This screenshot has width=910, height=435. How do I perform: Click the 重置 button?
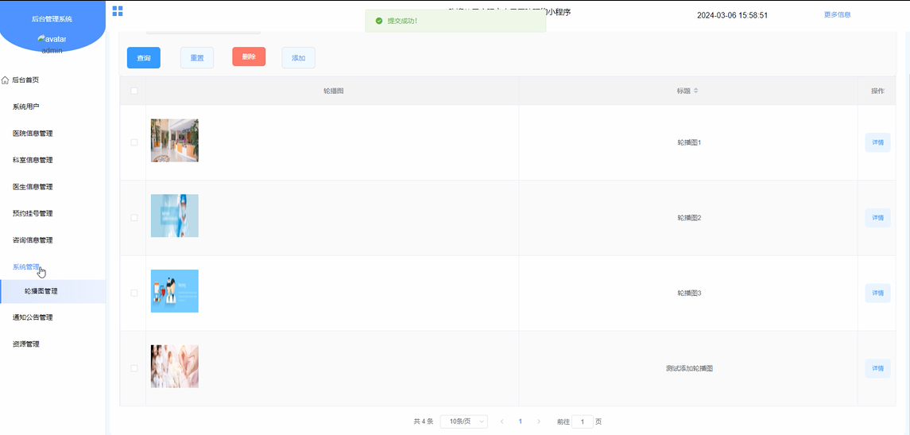197,58
